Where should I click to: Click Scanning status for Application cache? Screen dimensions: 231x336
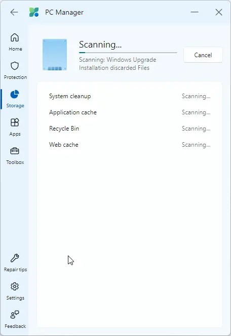tap(196, 112)
